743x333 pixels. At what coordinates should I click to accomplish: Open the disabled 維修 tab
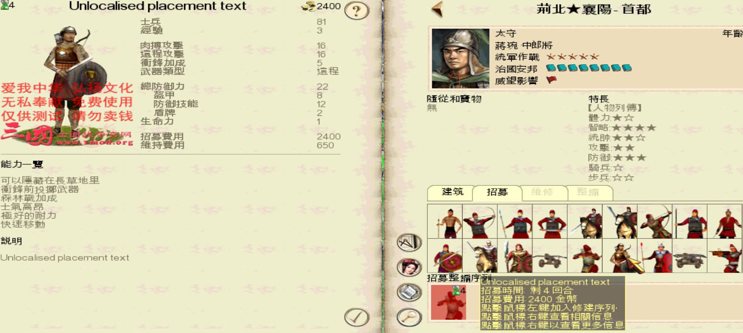(543, 192)
